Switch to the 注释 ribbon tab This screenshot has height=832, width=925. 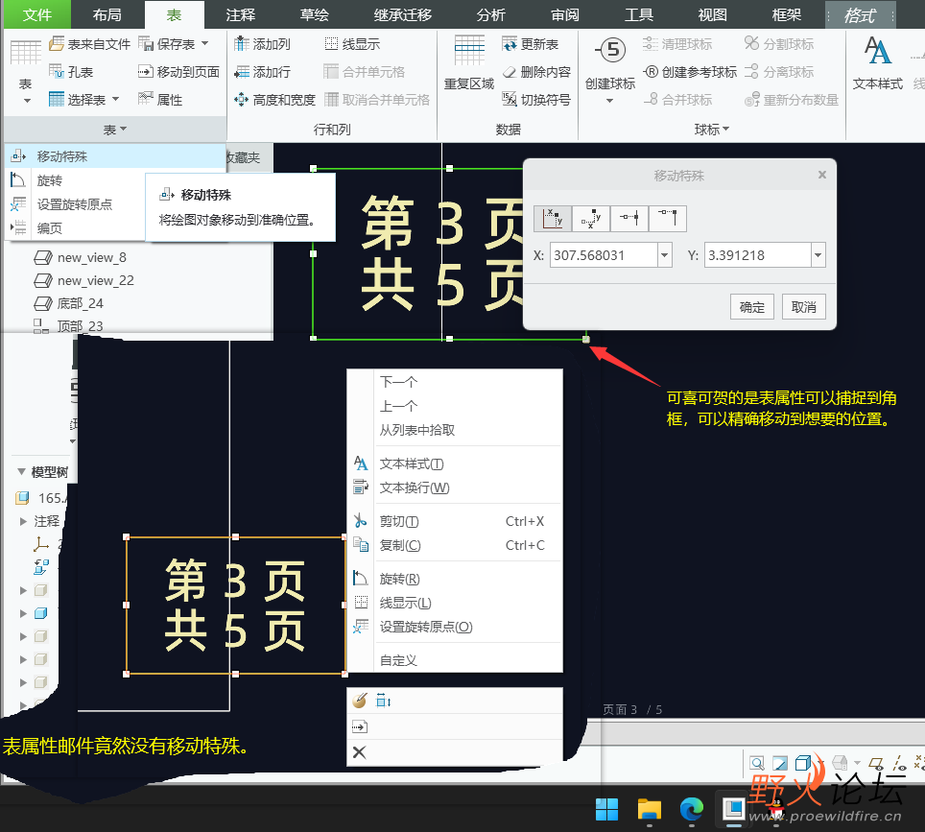pyautogui.click(x=241, y=14)
